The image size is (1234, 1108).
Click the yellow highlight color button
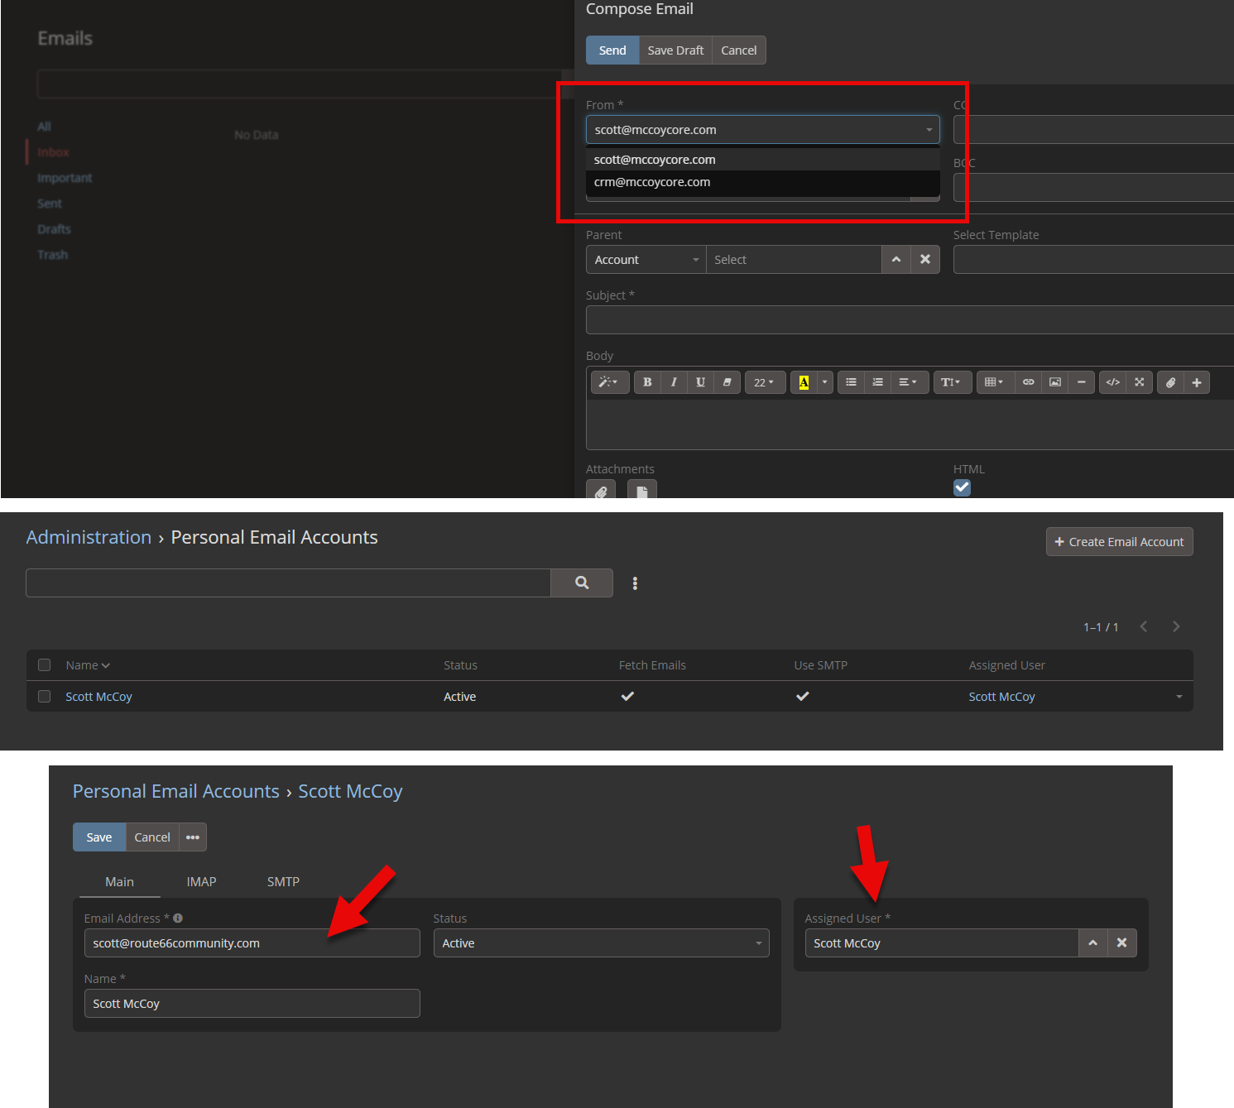(x=804, y=382)
